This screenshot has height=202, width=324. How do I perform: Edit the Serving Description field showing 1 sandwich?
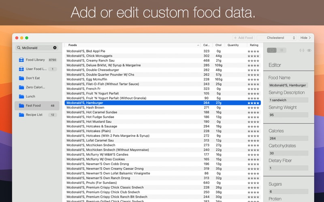[x=288, y=100]
